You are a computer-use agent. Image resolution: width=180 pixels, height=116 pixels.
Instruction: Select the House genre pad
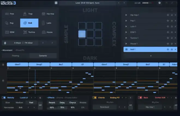tap(48, 32)
